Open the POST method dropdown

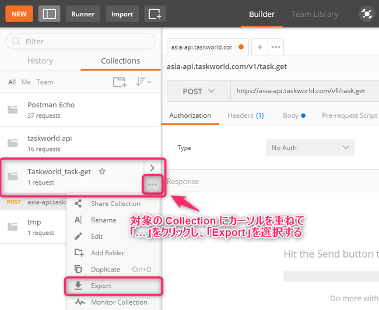[x=199, y=91]
